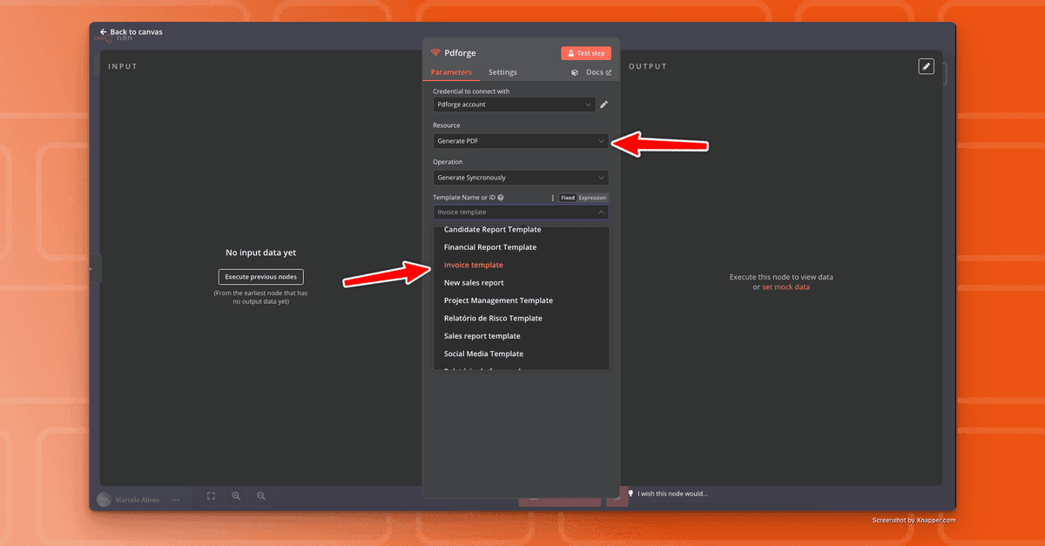Image resolution: width=1045 pixels, height=546 pixels.
Task: Open the three-dot options beside the Fixed toggle
Action: point(554,198)
